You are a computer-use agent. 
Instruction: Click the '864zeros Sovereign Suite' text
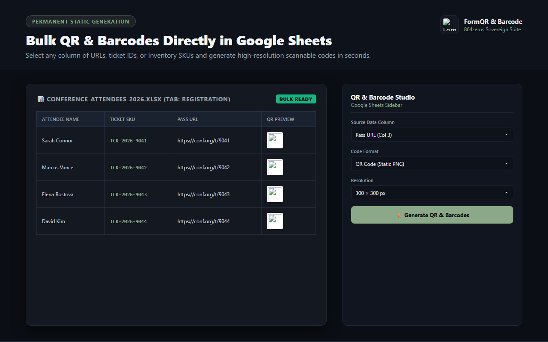coord(492,29)
